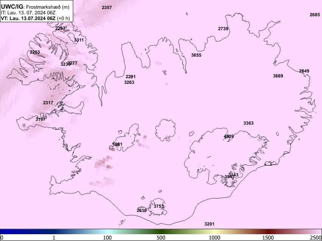This screenshot has width=322, height=241.
Task: Click the color scale label 500
Action: coord(161,238)
